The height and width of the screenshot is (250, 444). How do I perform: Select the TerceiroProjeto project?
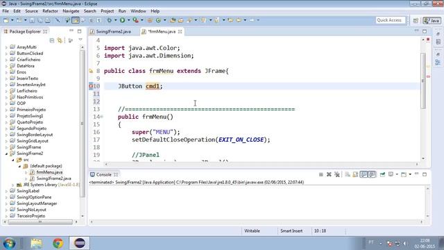[31, 216]
